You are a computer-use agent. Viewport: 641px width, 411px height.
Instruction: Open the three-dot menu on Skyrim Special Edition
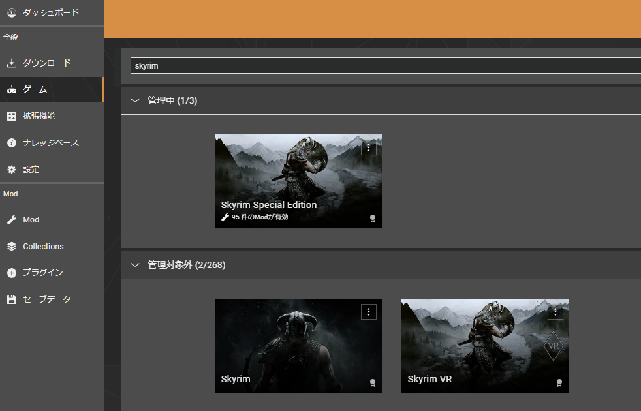369,147
